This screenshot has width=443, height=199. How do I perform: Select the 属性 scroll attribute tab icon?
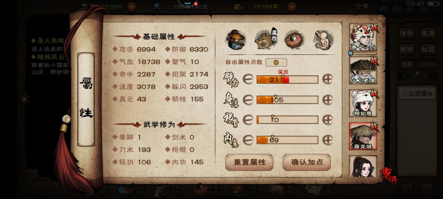tap(266, 39)
